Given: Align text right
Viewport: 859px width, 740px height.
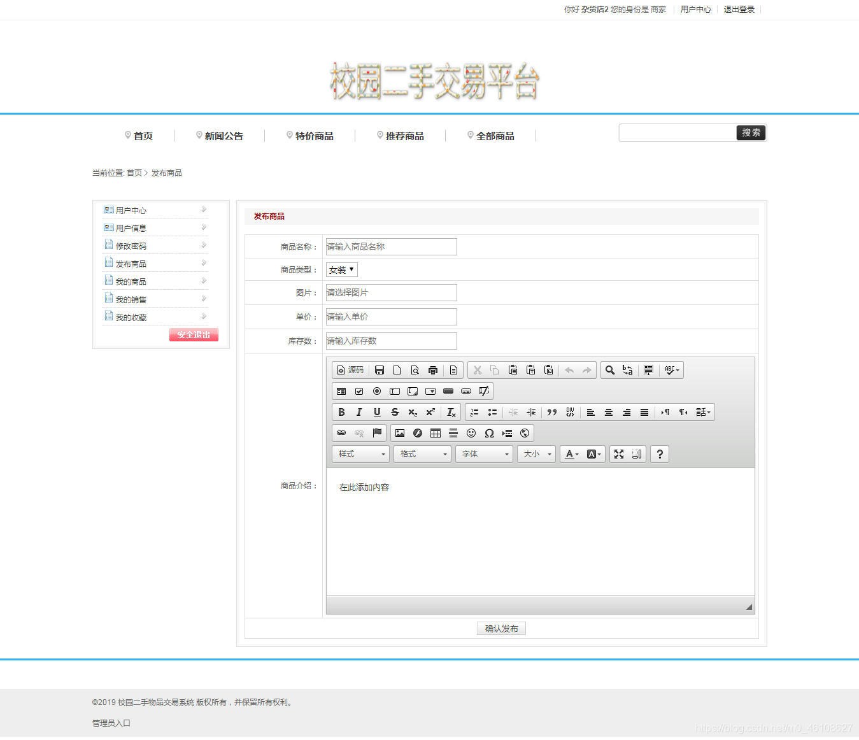Looking at the screenshot, I should tap(627, 412).
